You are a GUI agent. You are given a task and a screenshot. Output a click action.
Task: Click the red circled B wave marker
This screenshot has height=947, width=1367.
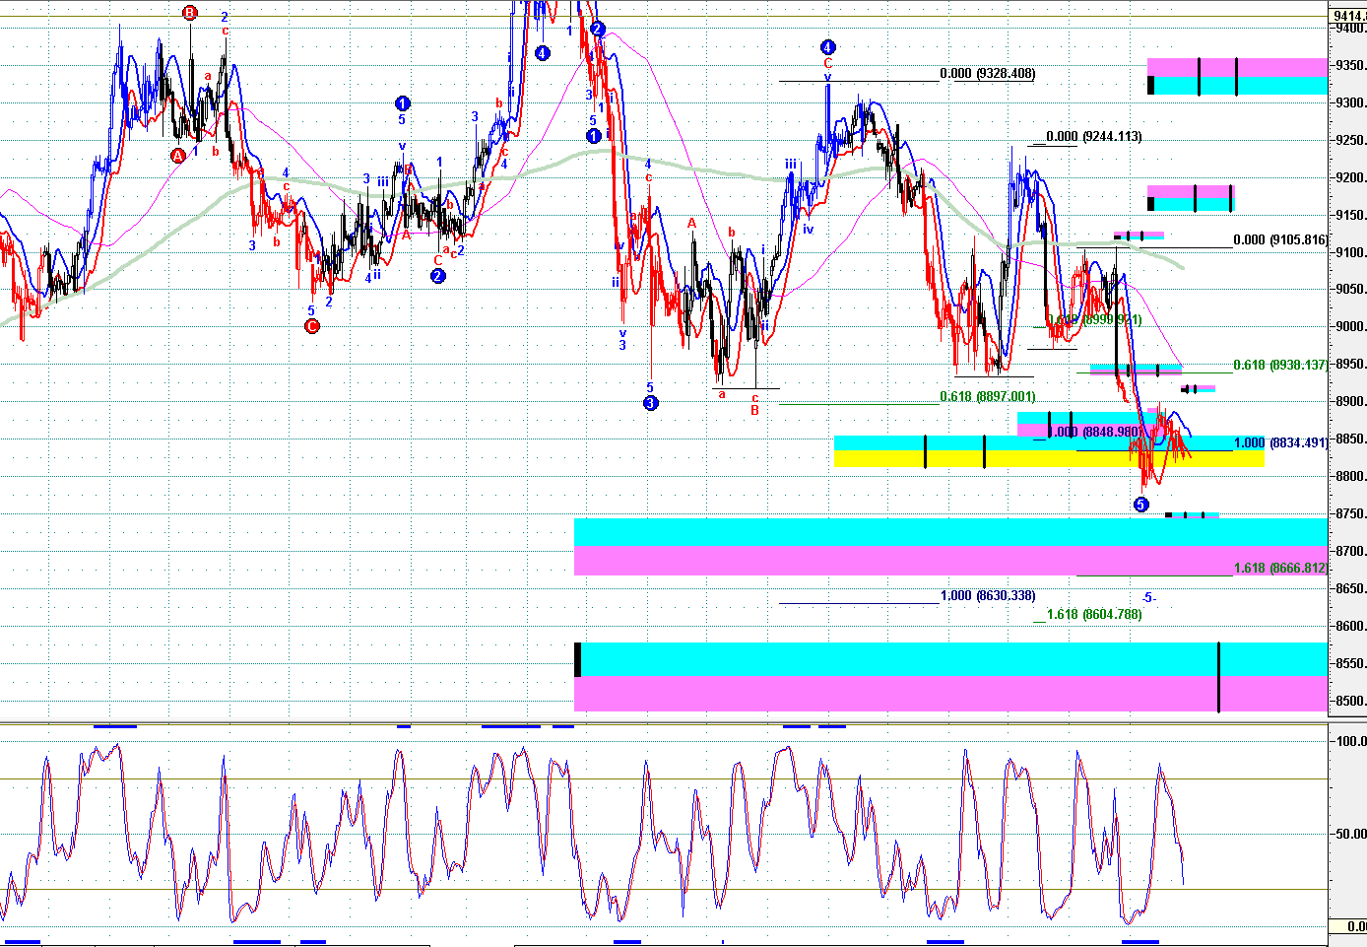click(x=190, y=13)
